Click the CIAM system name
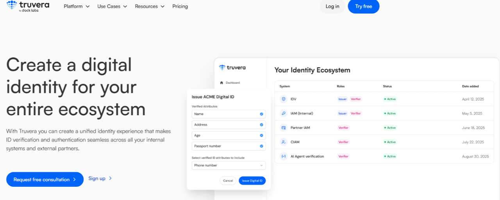This screenshot has height=200, width=500. [x=295, y=142]
